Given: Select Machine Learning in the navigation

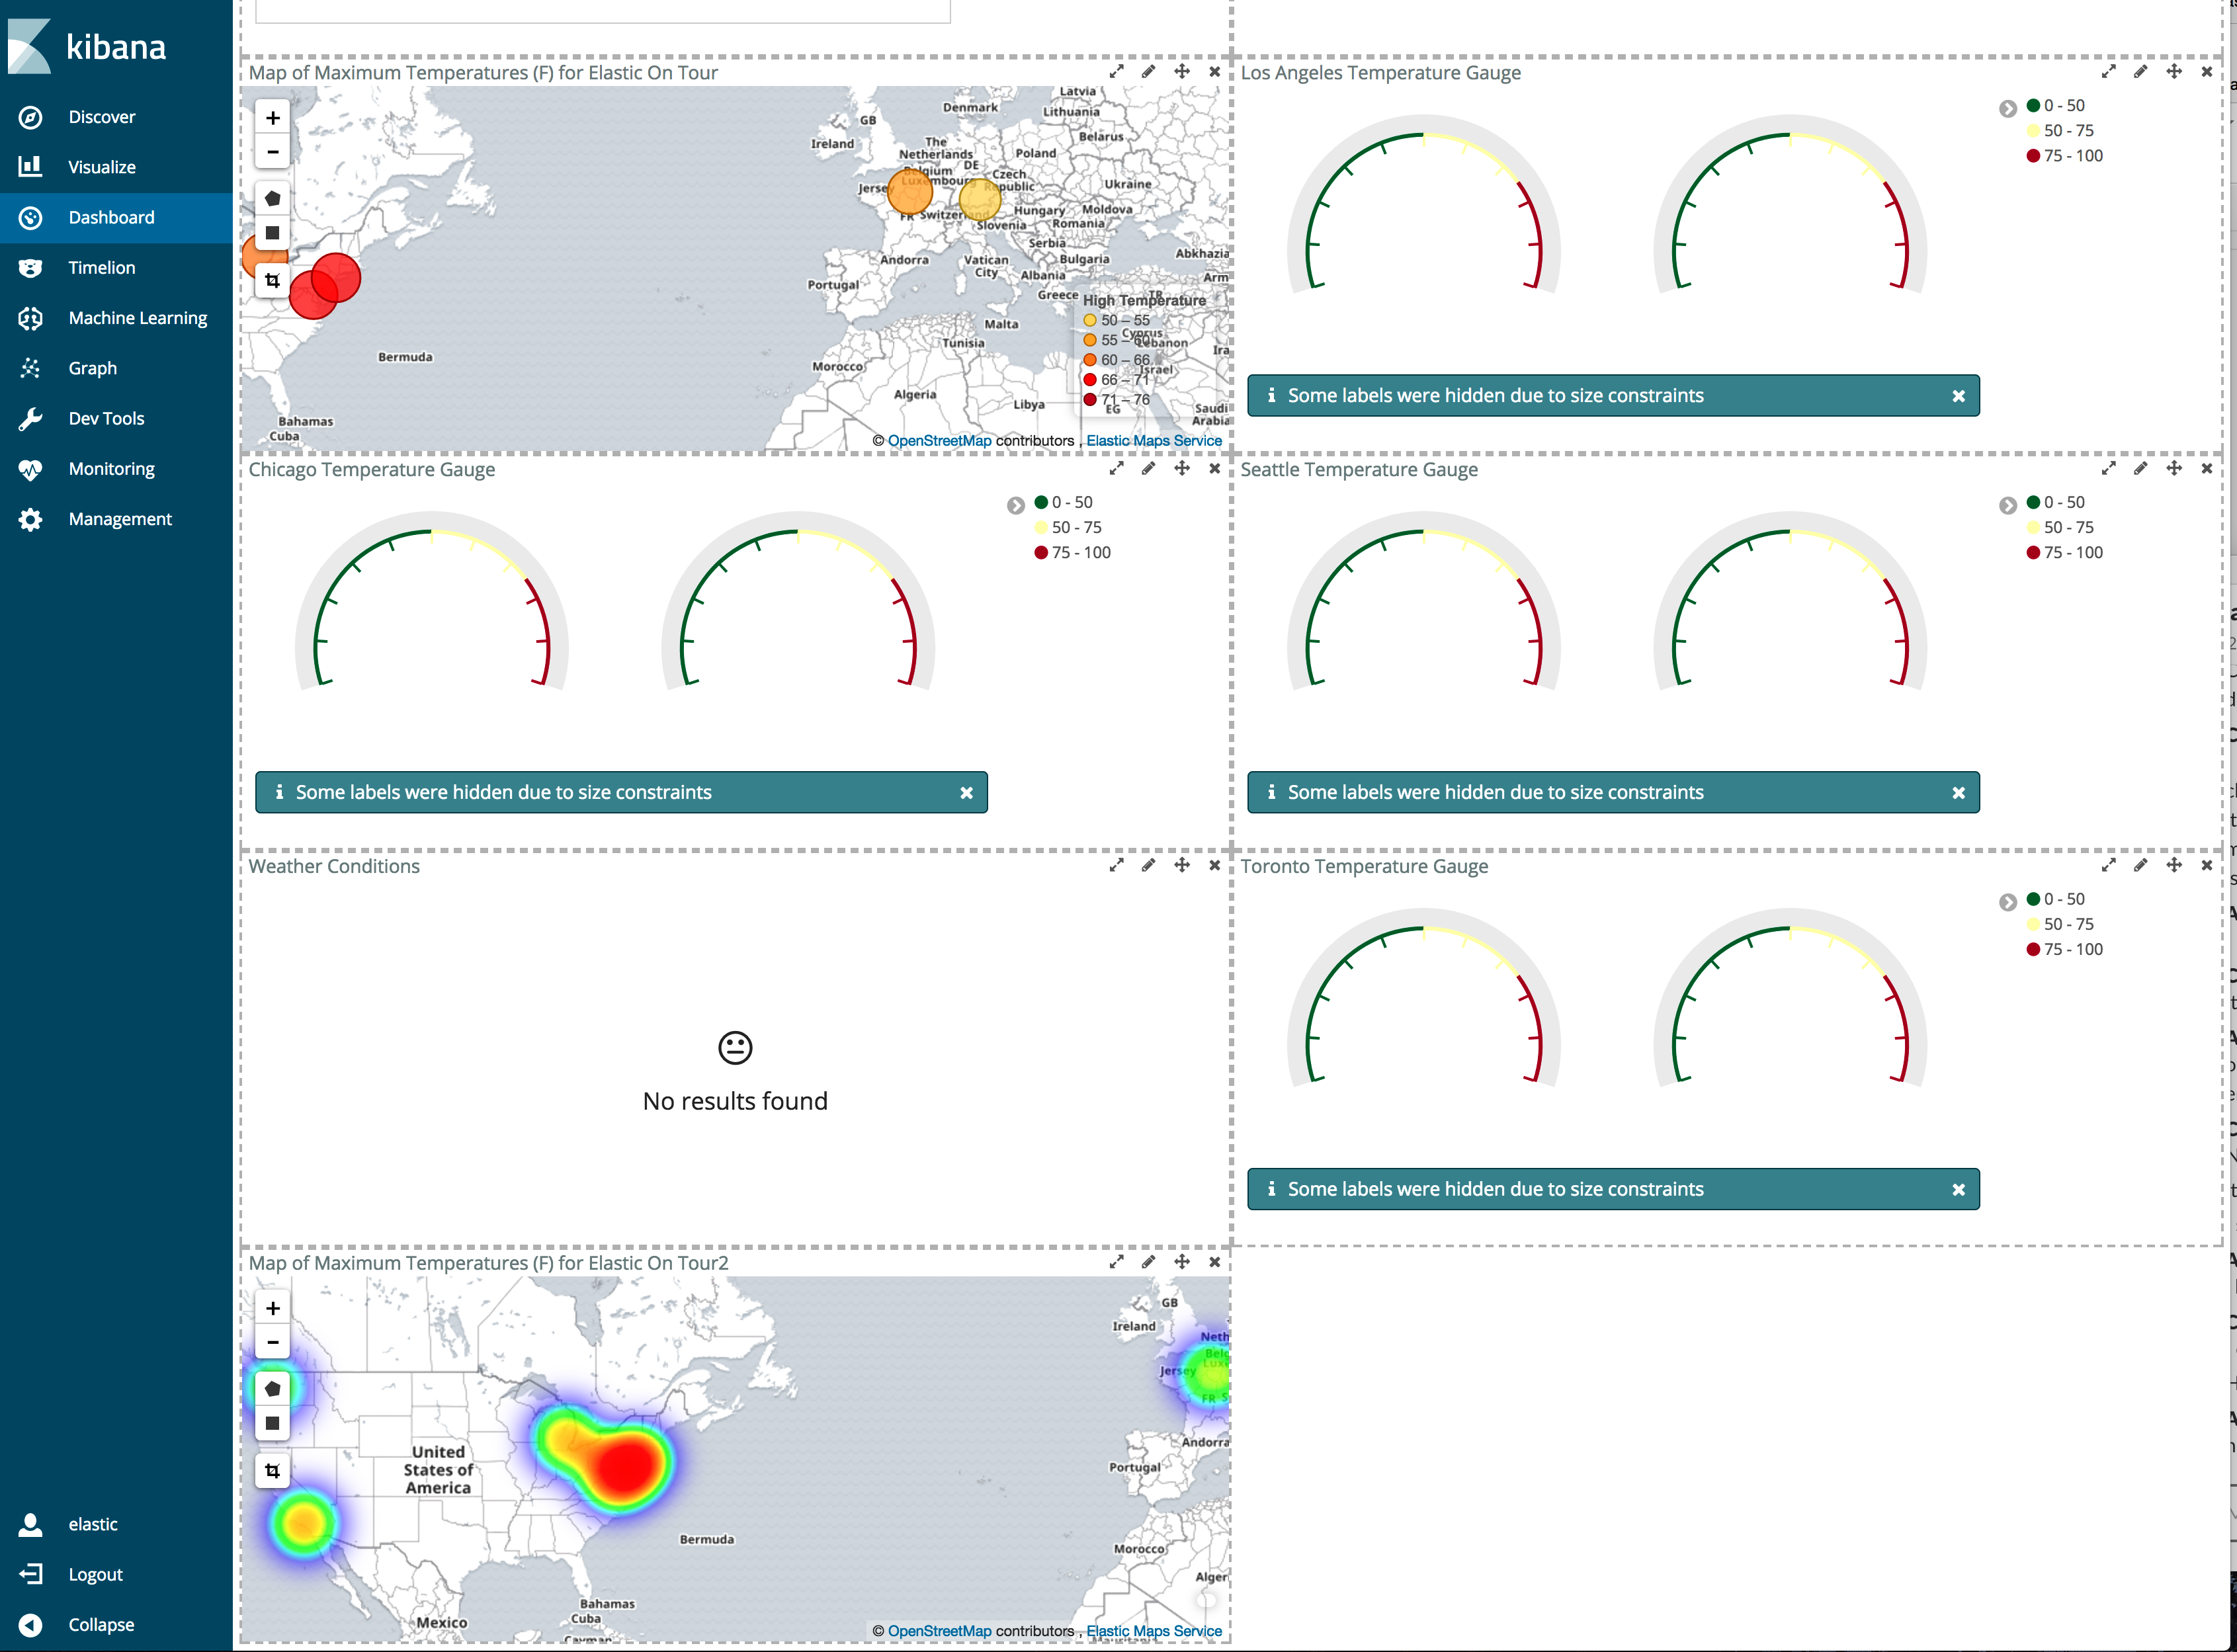Looking at the screenshot, I should tap(137, 317).
